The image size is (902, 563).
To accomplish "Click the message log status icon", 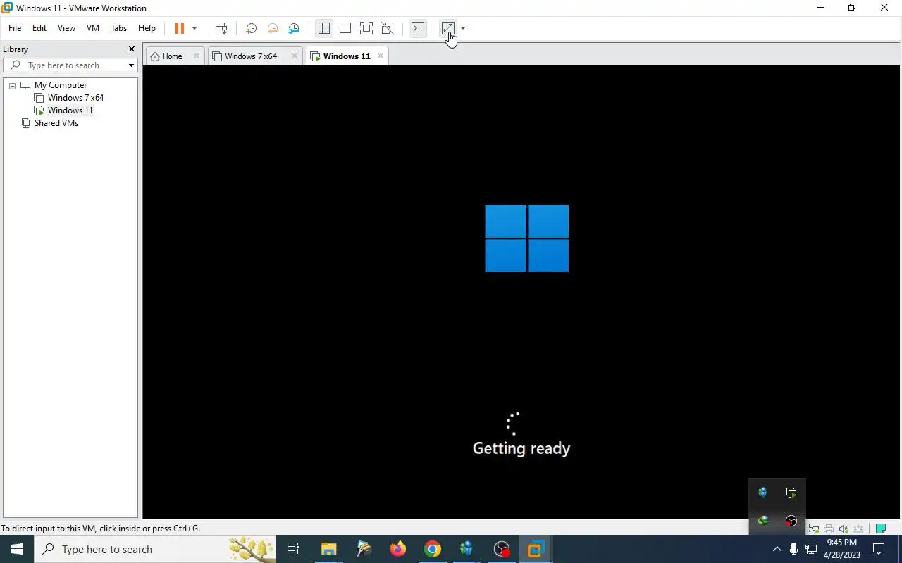I will click(x=858, y=529).
